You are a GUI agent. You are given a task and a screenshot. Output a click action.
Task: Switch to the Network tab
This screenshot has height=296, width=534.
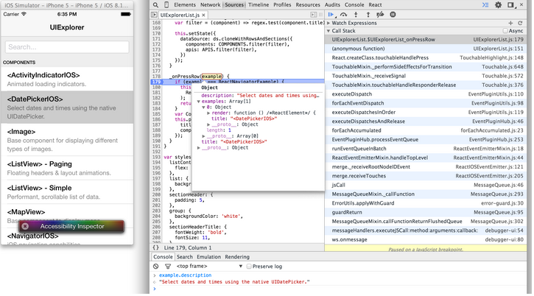[x=210, y=4]
